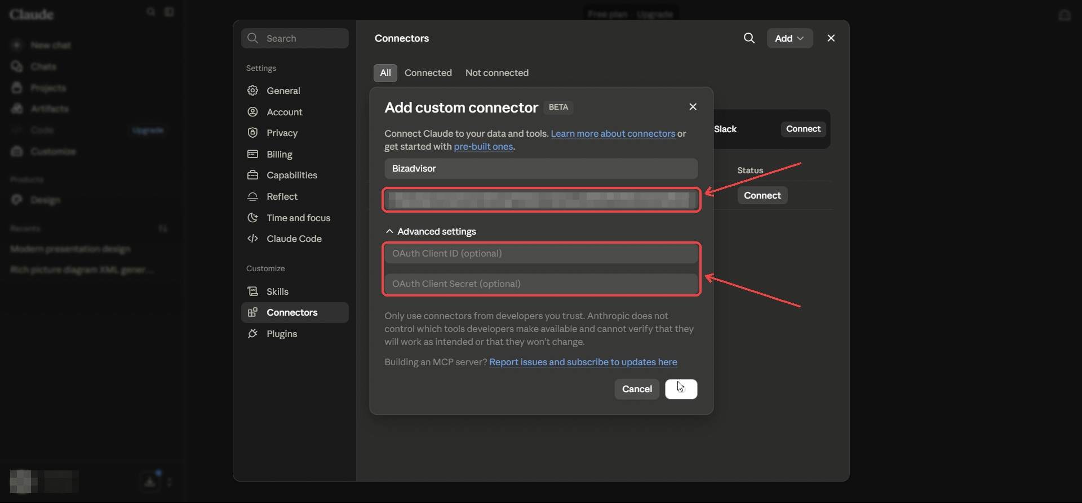Open Time and focus clock icon
The height and width of the screenshot is (503, 1082).
tap(253, 218)
